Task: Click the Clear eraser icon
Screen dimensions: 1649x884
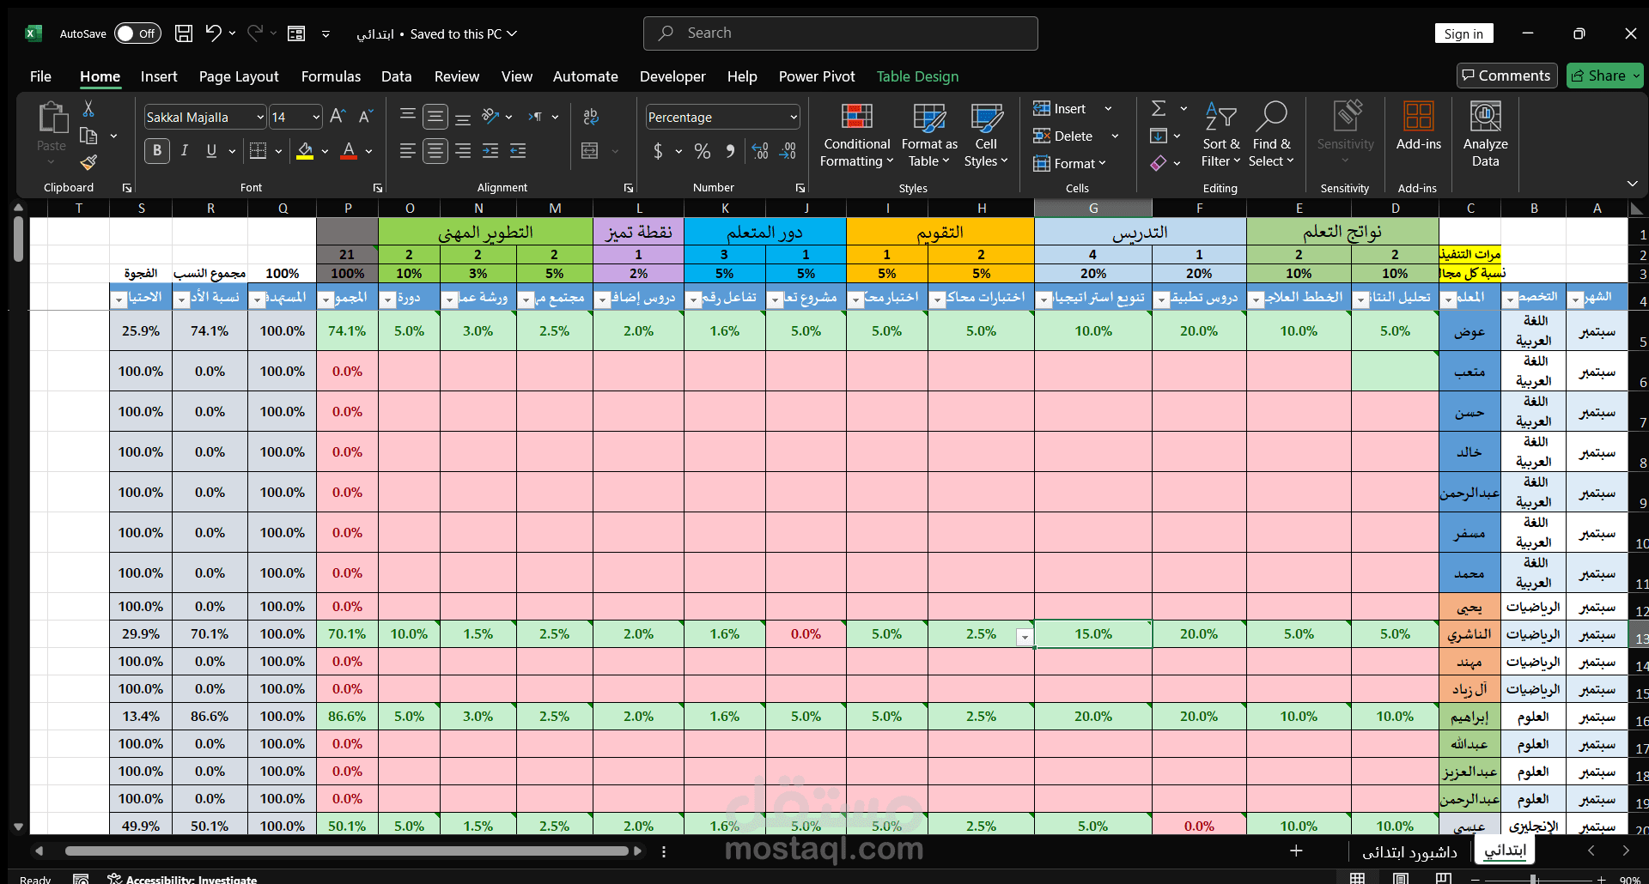Action: [x=1159, y=163]
